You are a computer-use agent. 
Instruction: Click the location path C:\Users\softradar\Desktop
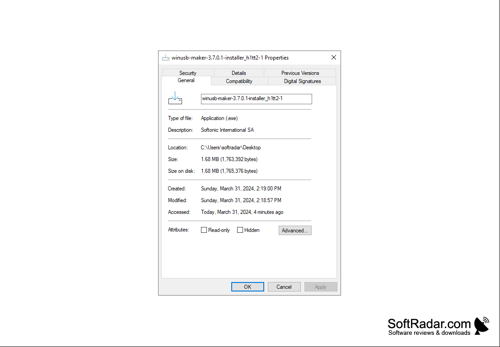pyautogui.click(x=231, y=148)
